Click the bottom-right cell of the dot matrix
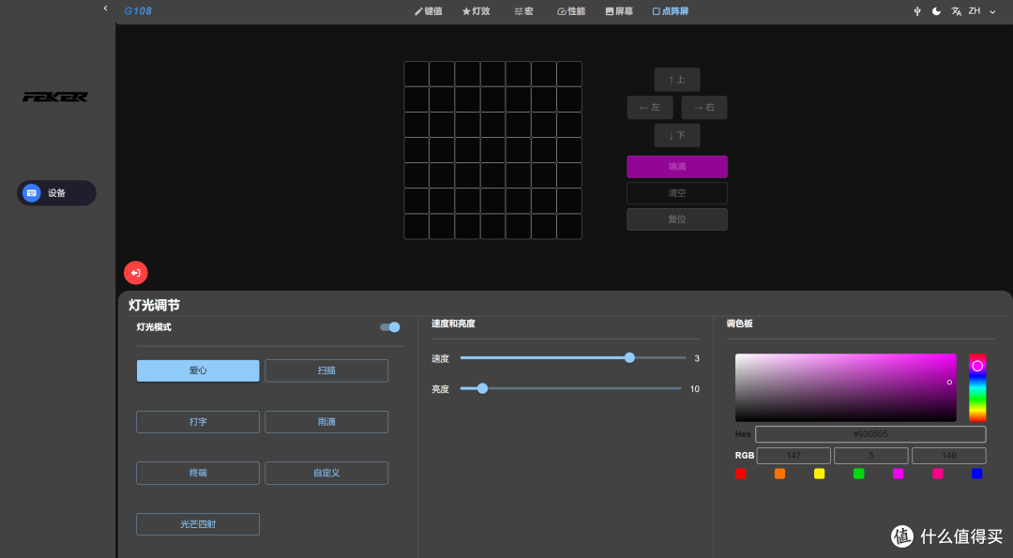 point(569,227)
